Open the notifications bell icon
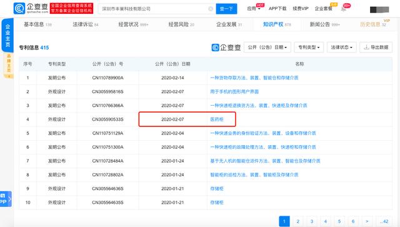The width and height of the screenshot is (400, 227). [344, 9]
